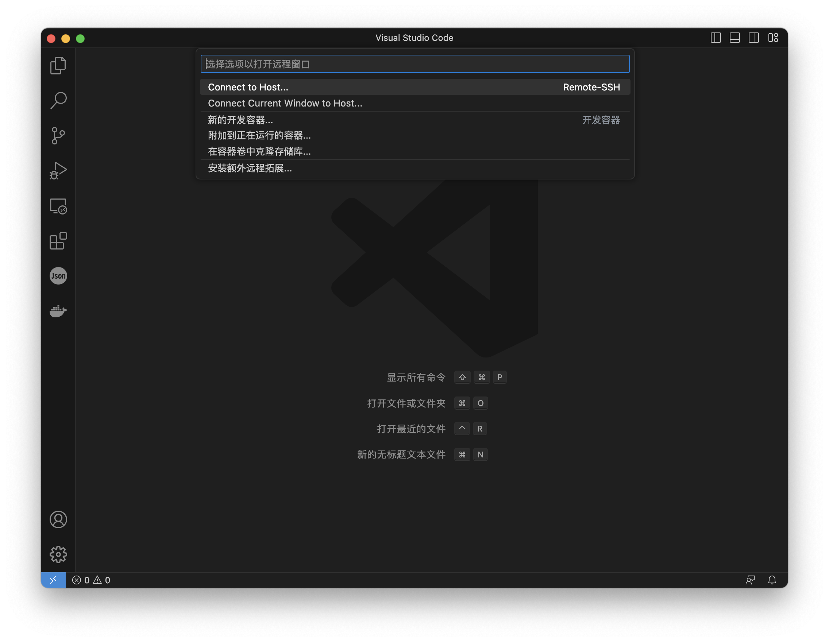This screenshot has width=829, height=642.
Task: Click the blue remote window indicator
Action: click(x=53, y=580)
